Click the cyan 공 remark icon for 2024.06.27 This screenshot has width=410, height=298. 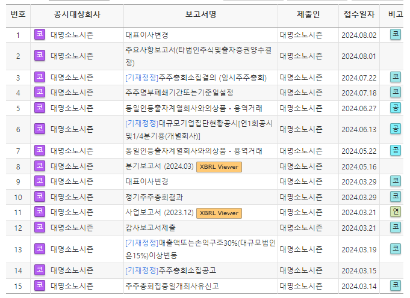tap(396, 108)
